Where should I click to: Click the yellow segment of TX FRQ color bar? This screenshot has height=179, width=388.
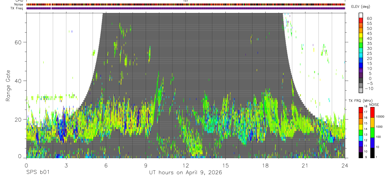pos(361,127)
